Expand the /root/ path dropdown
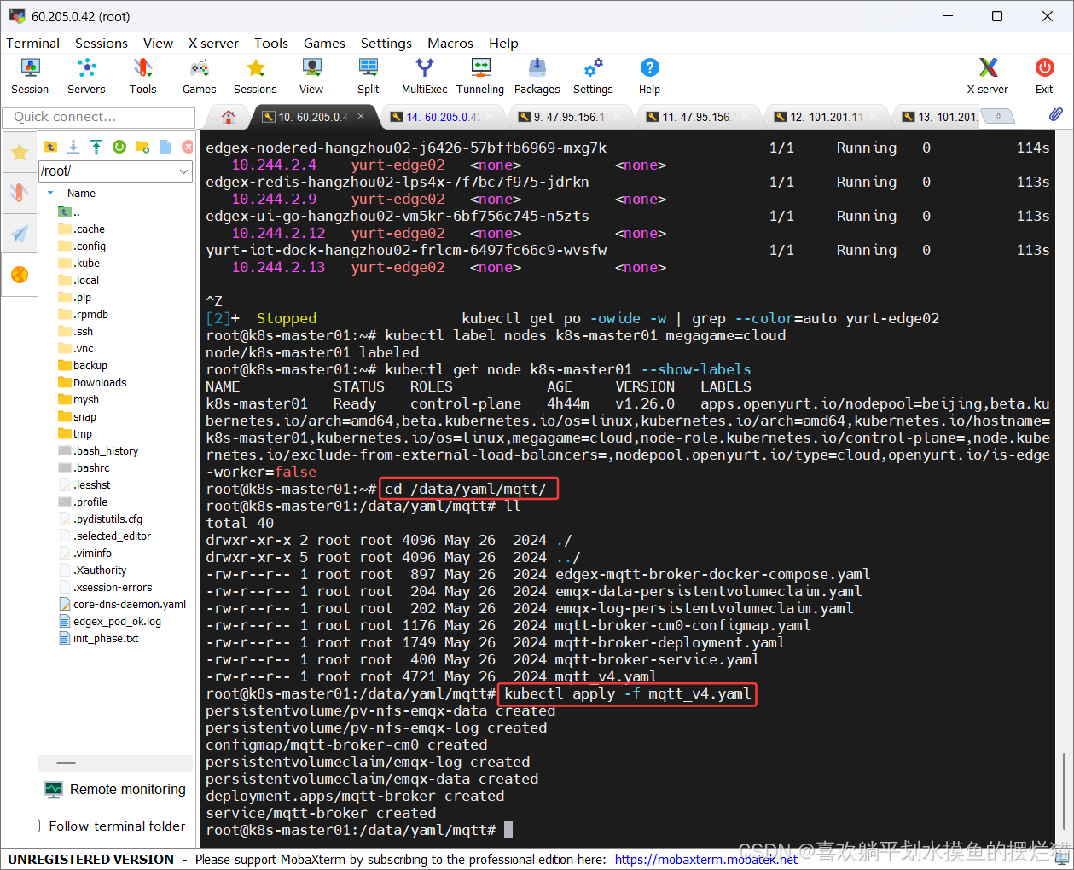The height and width of the screenshot is (870, 1074). click(x=184, y=171)
